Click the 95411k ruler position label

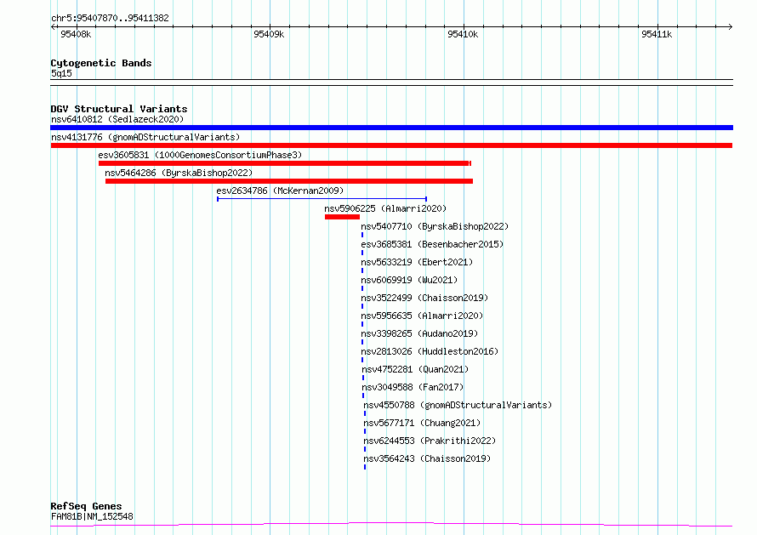tap(657, 34)
